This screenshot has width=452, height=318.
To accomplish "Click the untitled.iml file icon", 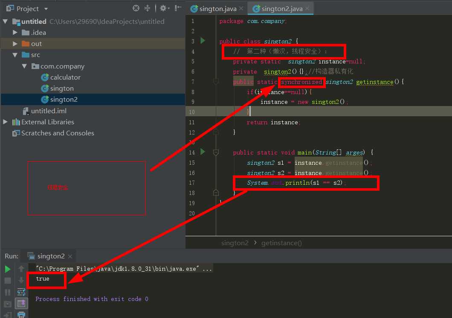I will (26, 111).
